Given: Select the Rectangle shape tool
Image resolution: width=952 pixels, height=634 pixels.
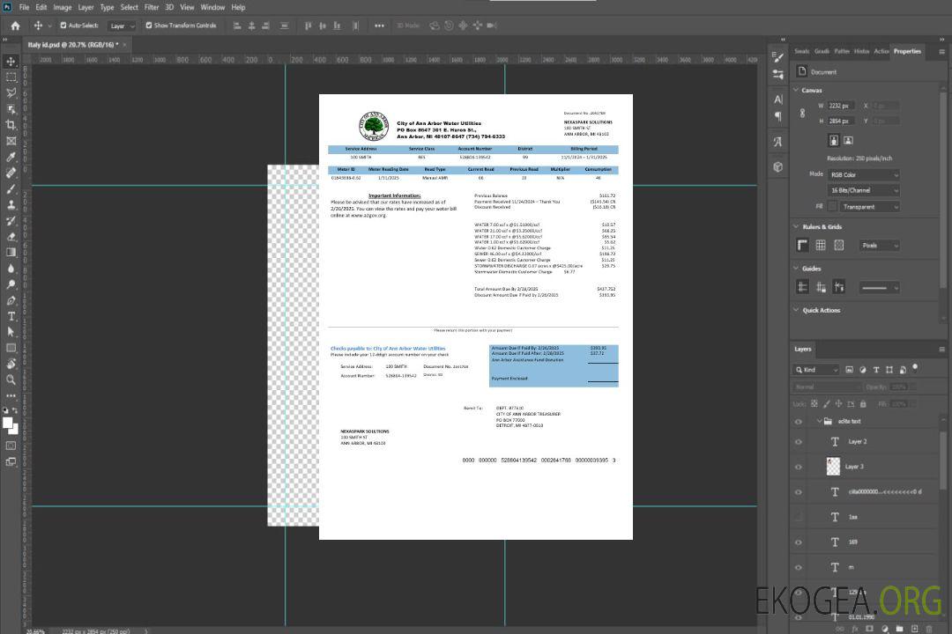Looking at the screenshot, I should click(x=11, y=348).
